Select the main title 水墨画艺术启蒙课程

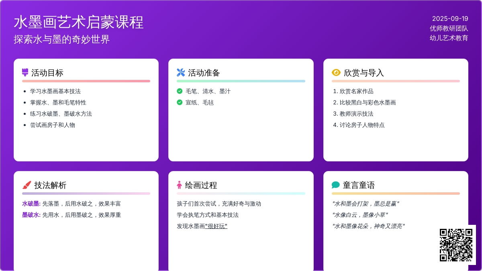79,22
